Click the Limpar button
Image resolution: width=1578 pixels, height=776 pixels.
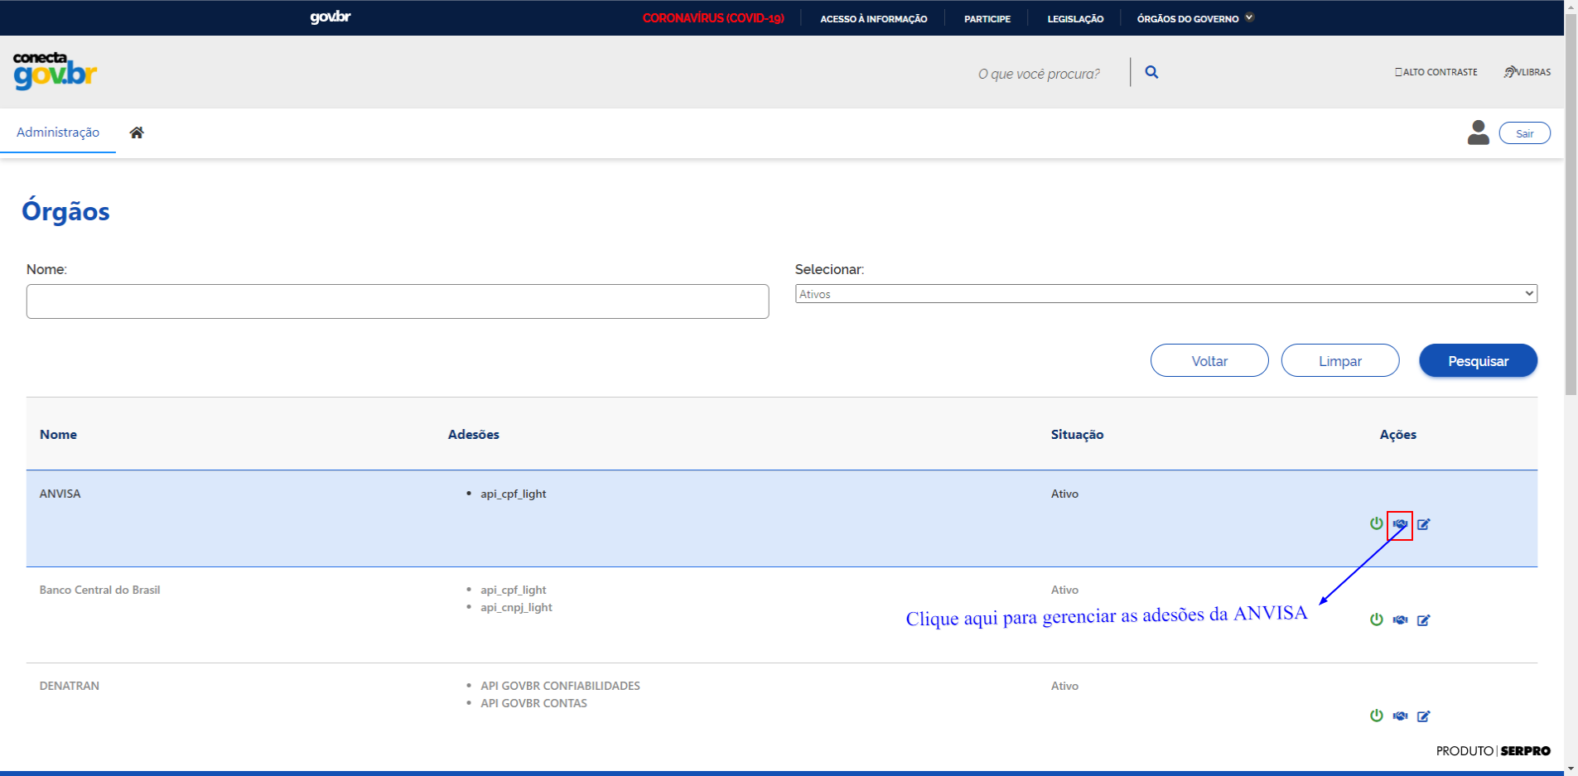[x=1339, y=361]
